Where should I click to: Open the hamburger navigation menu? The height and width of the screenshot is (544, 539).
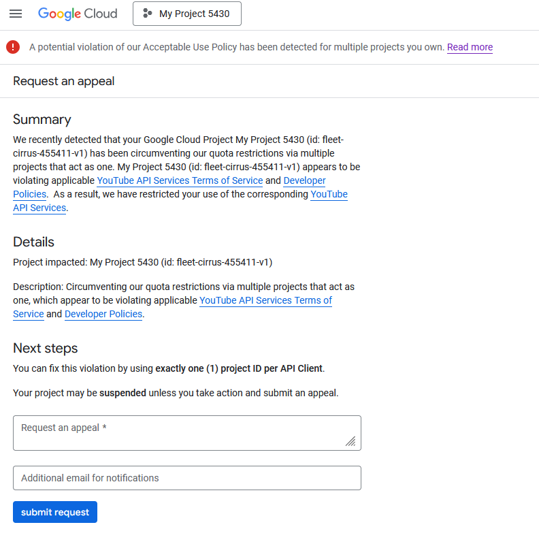point(16,14)
